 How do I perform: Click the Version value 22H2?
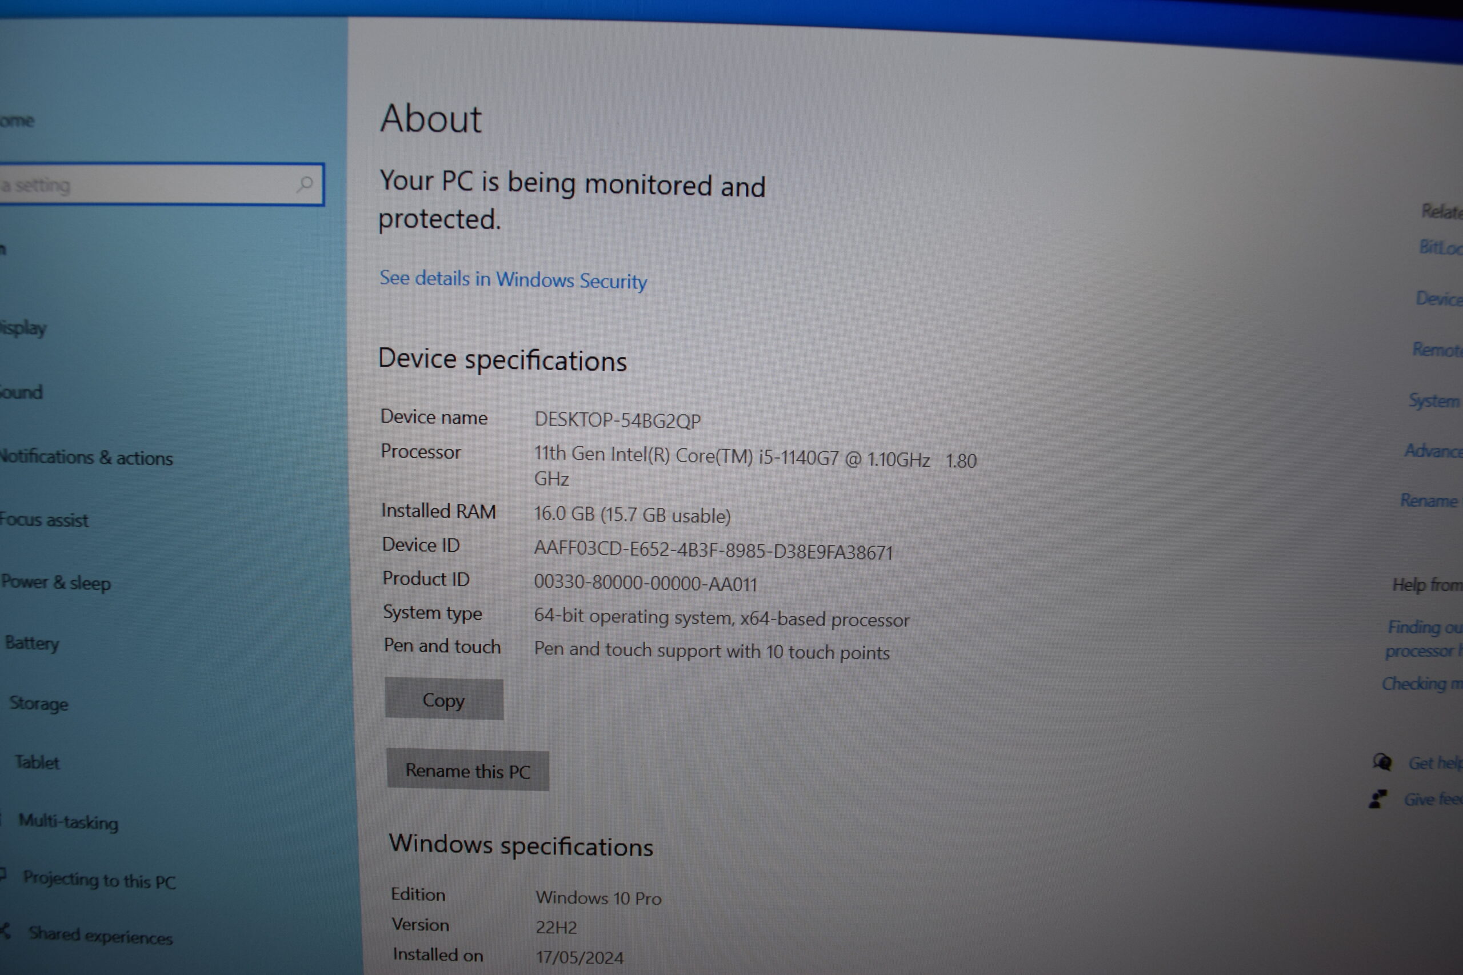click(x=556, y=927)
